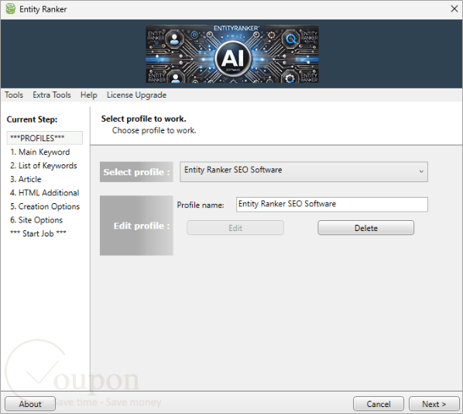
Task: Go to step 6. Site Options
Action: (x=36, y=220)
